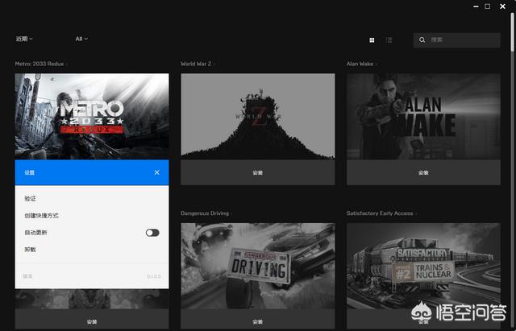This screenshot has width=516, height=331.
Task: Select 验证 in the settings menu
Action: [31, 199]
